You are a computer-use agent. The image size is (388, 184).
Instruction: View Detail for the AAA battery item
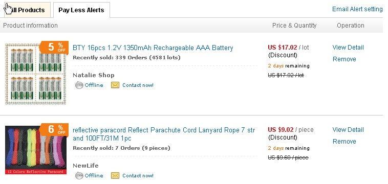(348, 48)
